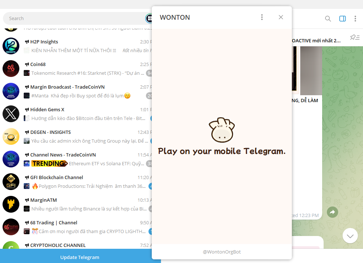Open the Coin68 channel chat

pyautogui.click(x=76, y=69)
